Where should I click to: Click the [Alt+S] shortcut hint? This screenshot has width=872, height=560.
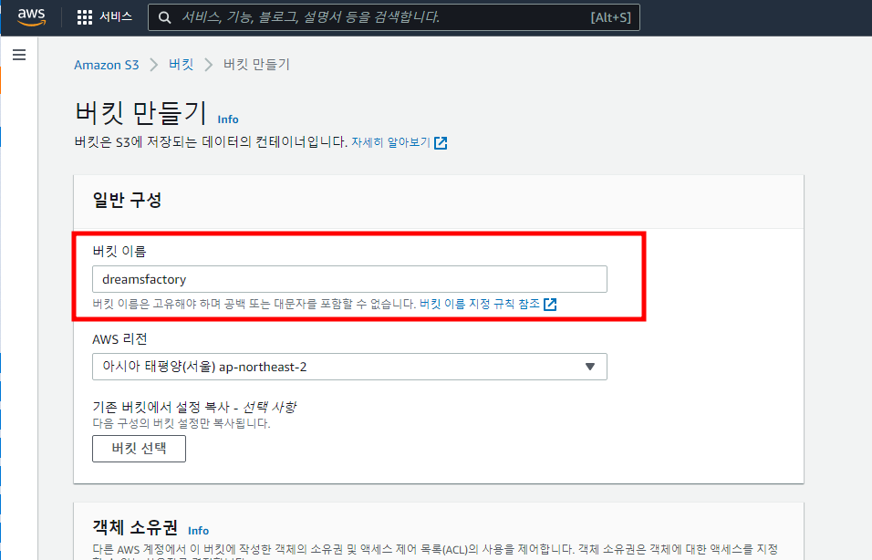pyautogui.click(x=610, y=18)
